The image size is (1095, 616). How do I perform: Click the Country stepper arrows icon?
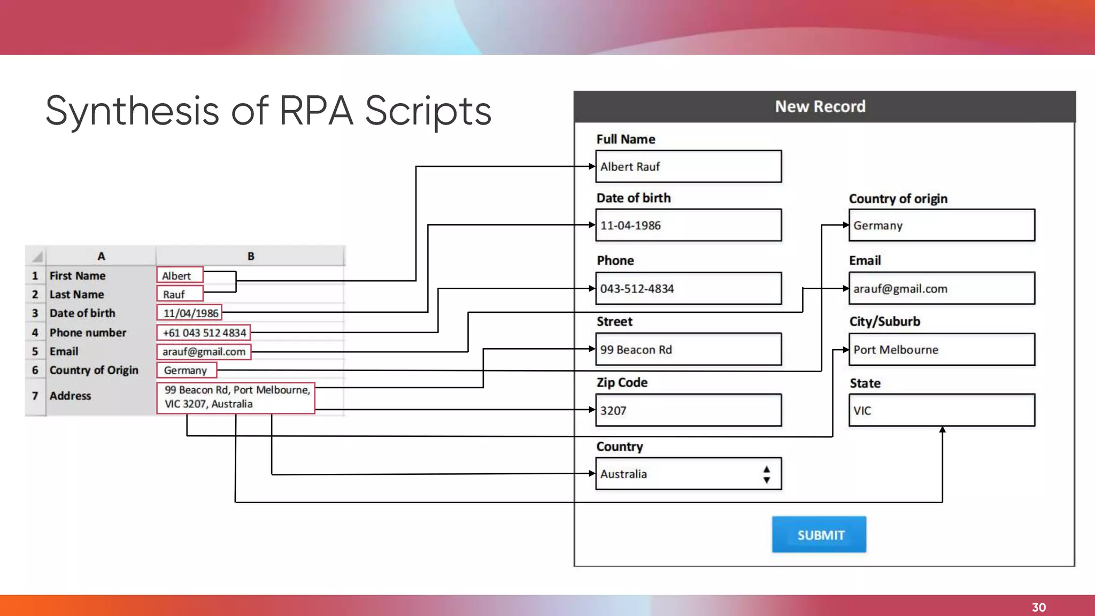[x=766, y=474]
